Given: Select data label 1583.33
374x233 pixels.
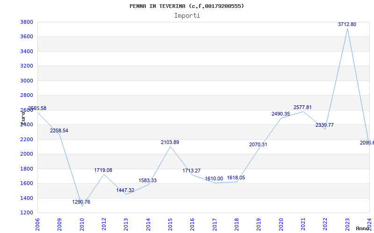Looking at the screenshot, I should (148, 180).
